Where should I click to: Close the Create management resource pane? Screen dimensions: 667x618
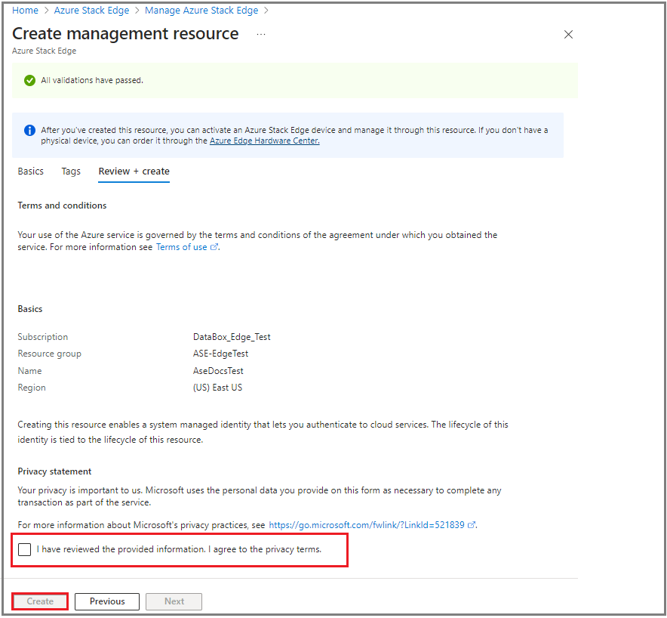tap(568, 34)
